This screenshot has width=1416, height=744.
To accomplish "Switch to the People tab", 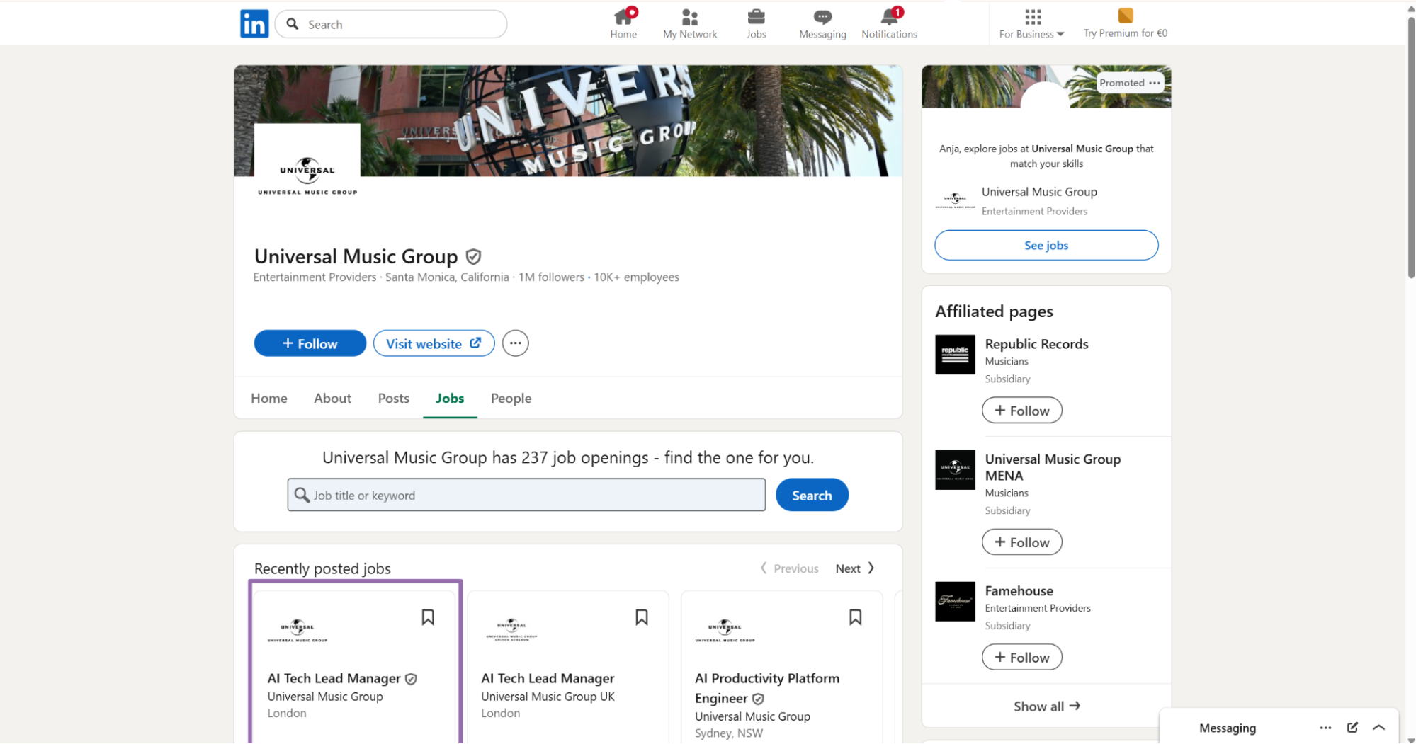I will pyautogui.click(x=511, y=398).
